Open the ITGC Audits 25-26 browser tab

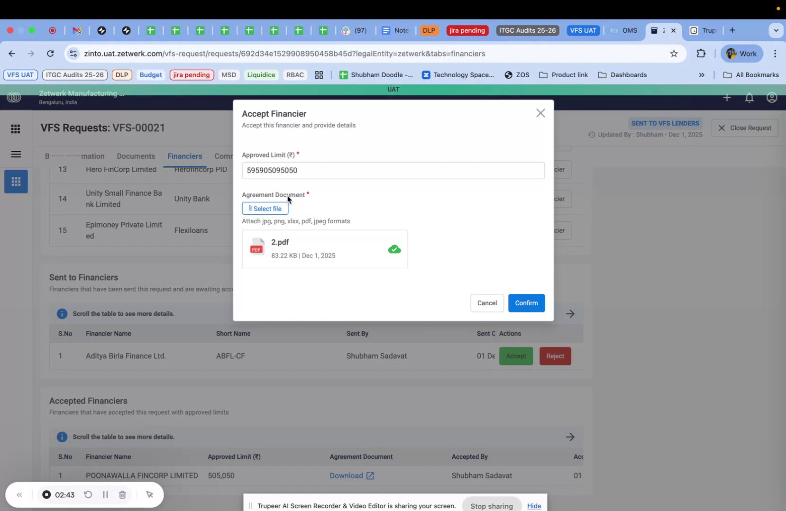coord(527,30)
